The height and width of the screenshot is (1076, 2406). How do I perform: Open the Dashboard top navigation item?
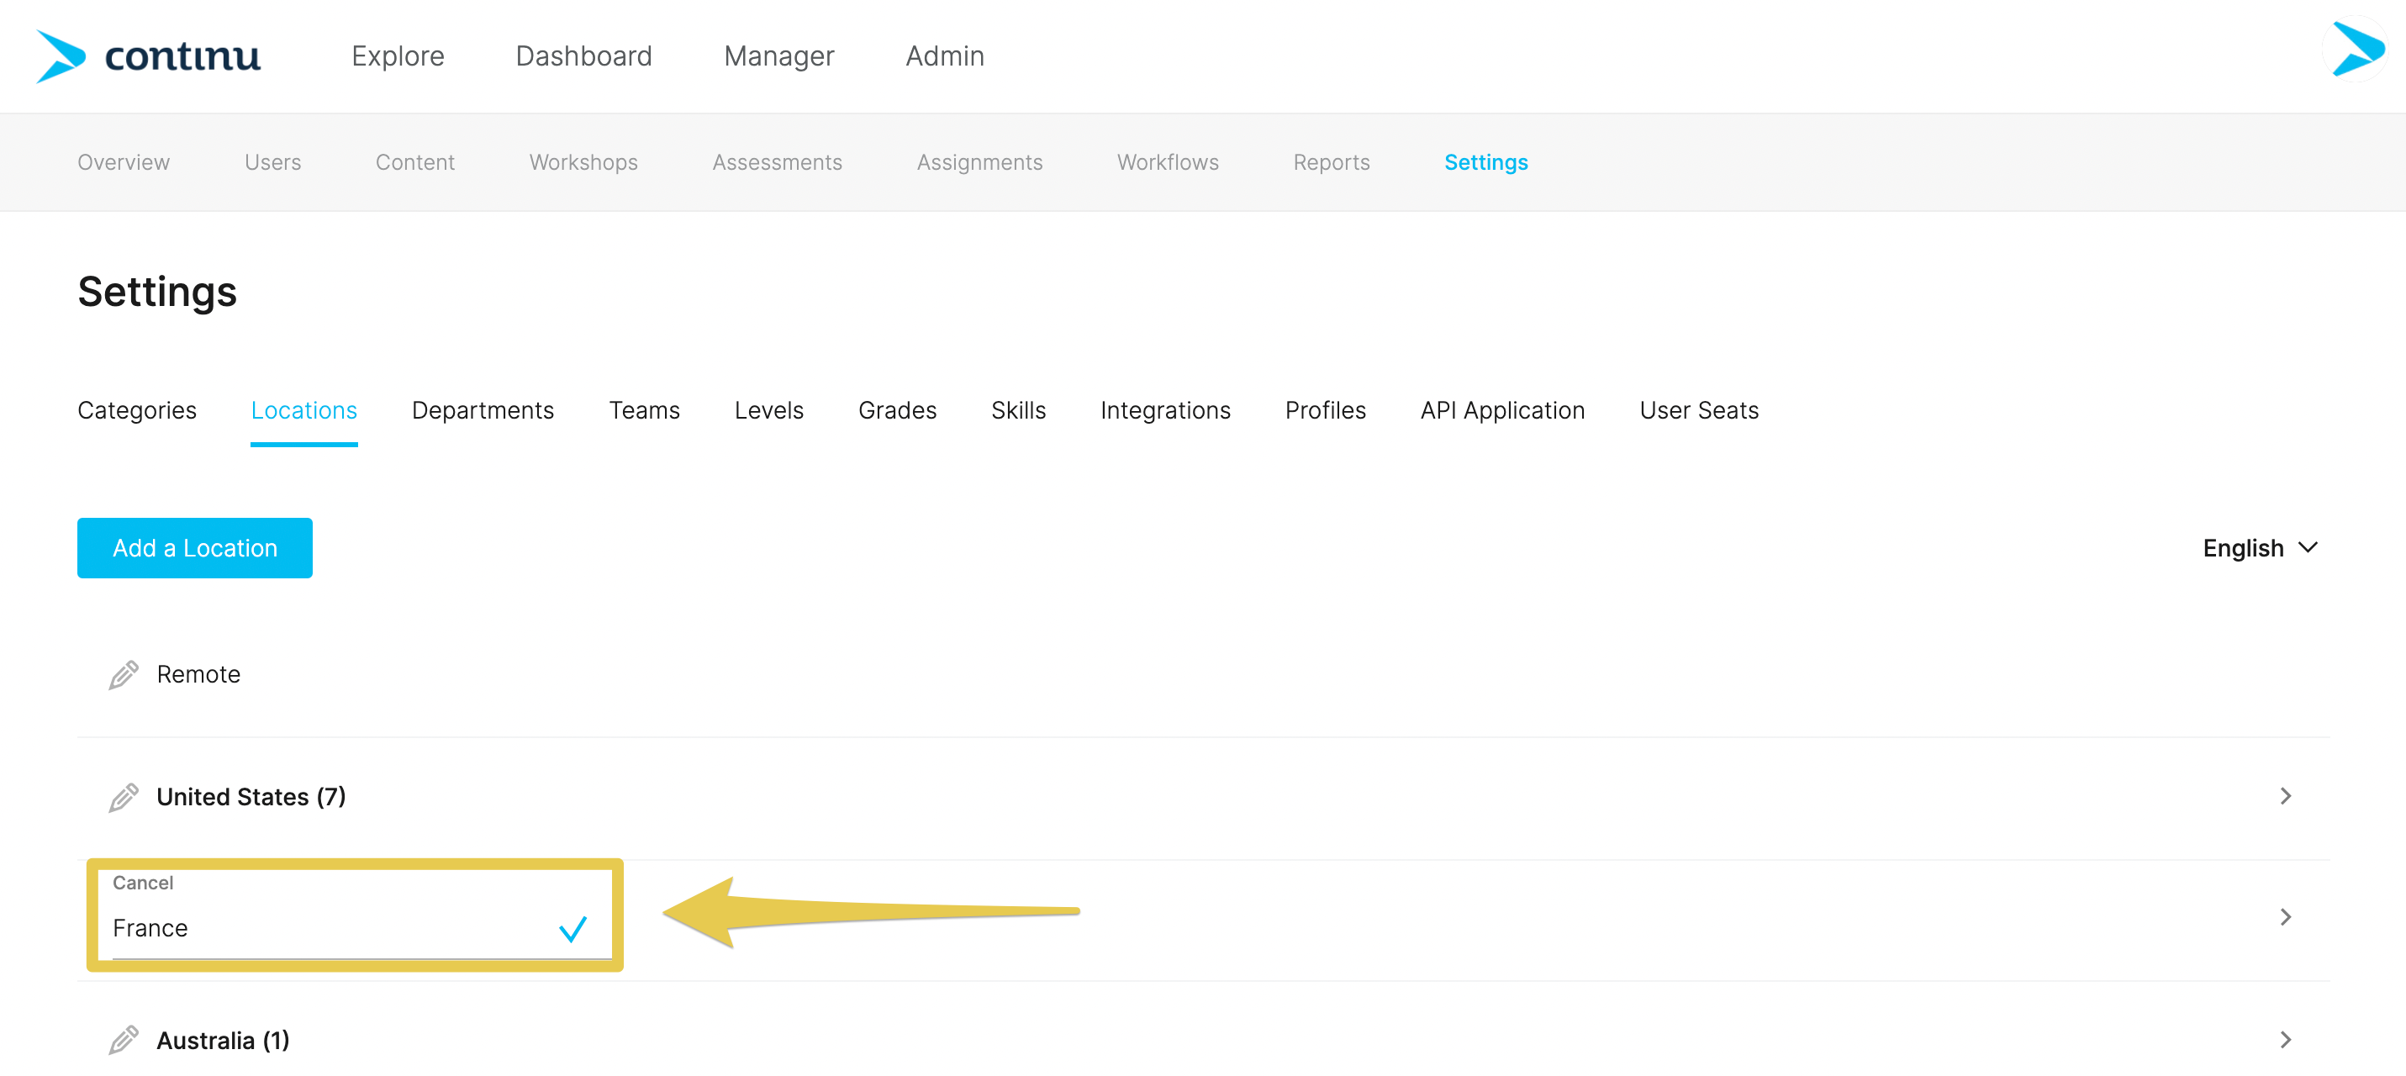pos(583,56)
